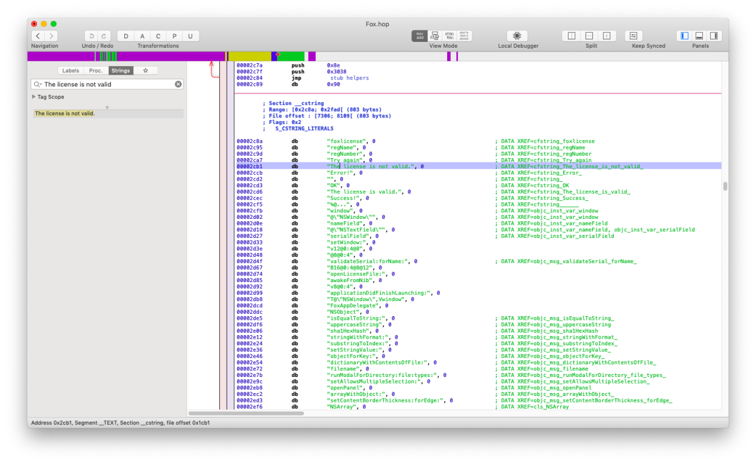Toggle the bottom panel visibility
The width and height of the screenshot is (756, 464).
pyautogui.click(x=699, y=36)
